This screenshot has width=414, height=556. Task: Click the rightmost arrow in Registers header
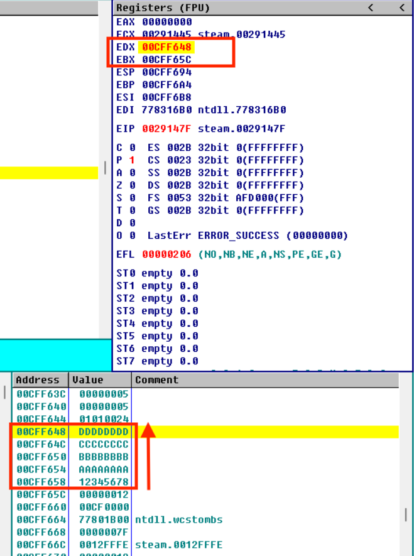click(401, 8)
